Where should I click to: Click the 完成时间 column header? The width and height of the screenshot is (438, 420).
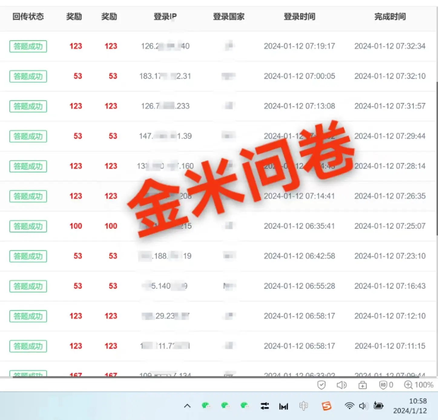click(x=390, y=17)
